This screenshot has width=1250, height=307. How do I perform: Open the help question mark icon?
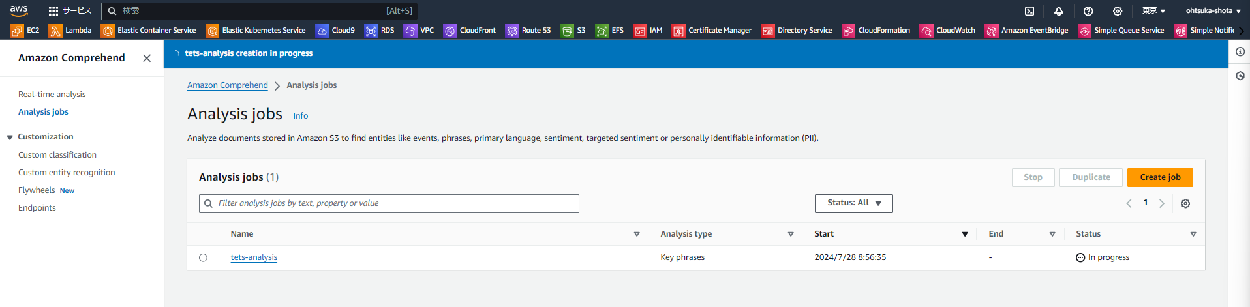1088,11
